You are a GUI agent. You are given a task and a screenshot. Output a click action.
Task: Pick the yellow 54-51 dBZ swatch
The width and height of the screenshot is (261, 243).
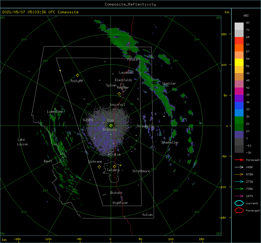pyautogui.click(x=239, y=62)
